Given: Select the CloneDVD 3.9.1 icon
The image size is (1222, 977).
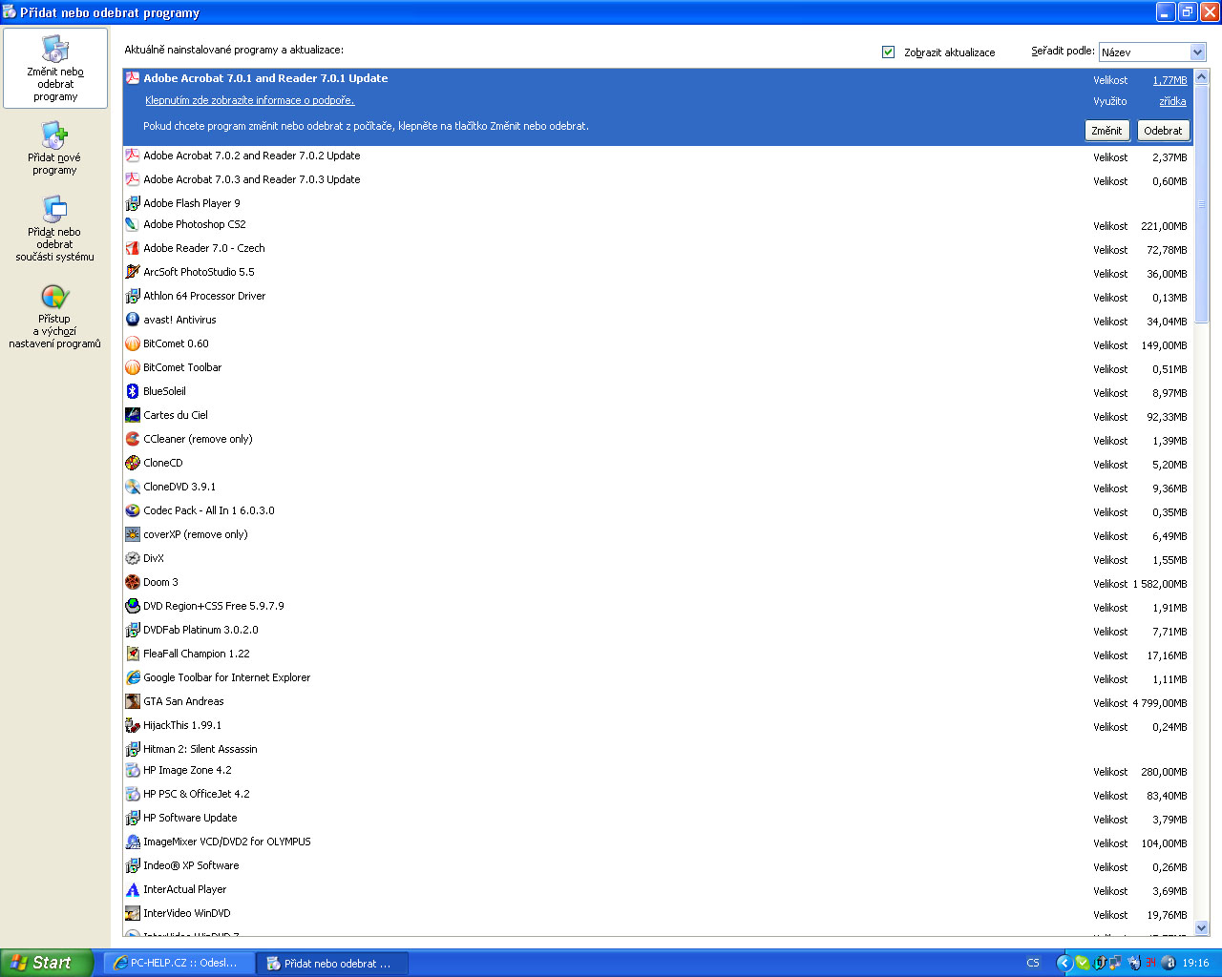Looking at the screenshot, I should (x=133, y=487).
